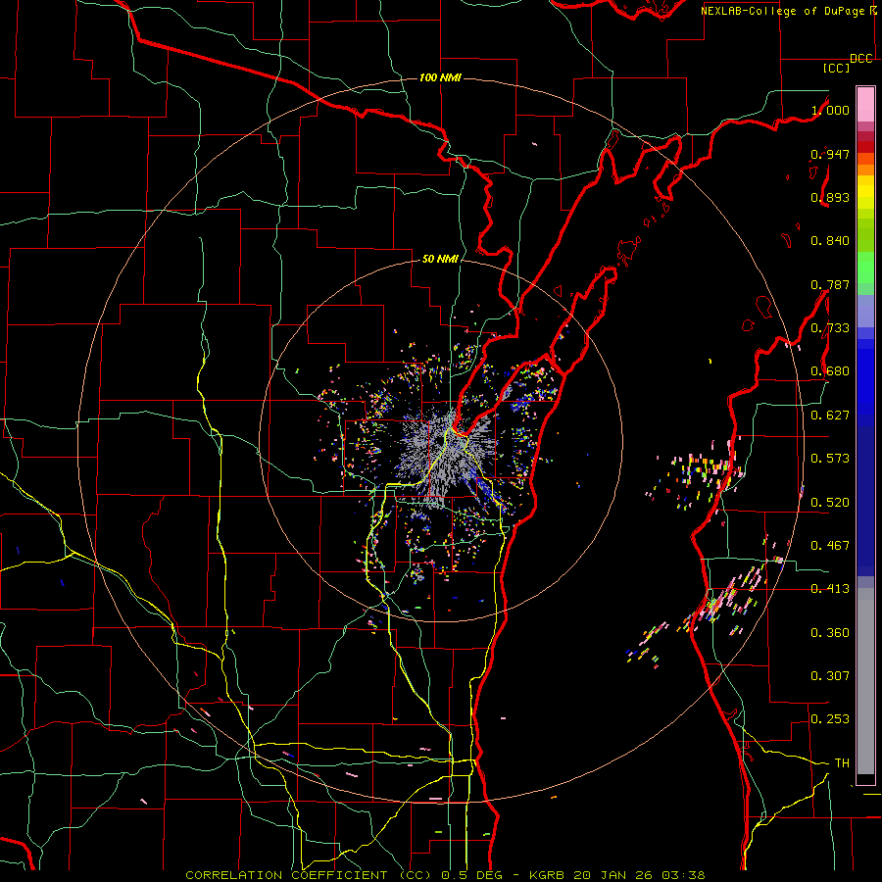Click the 50 NMI range ring label

click(440, 259)
